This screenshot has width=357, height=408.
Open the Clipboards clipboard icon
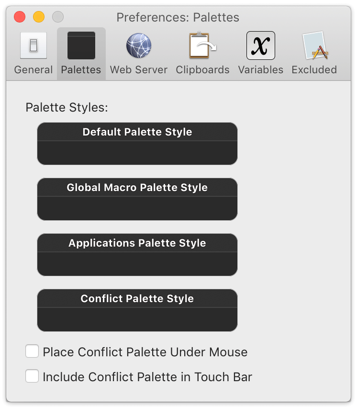point(202,45)
